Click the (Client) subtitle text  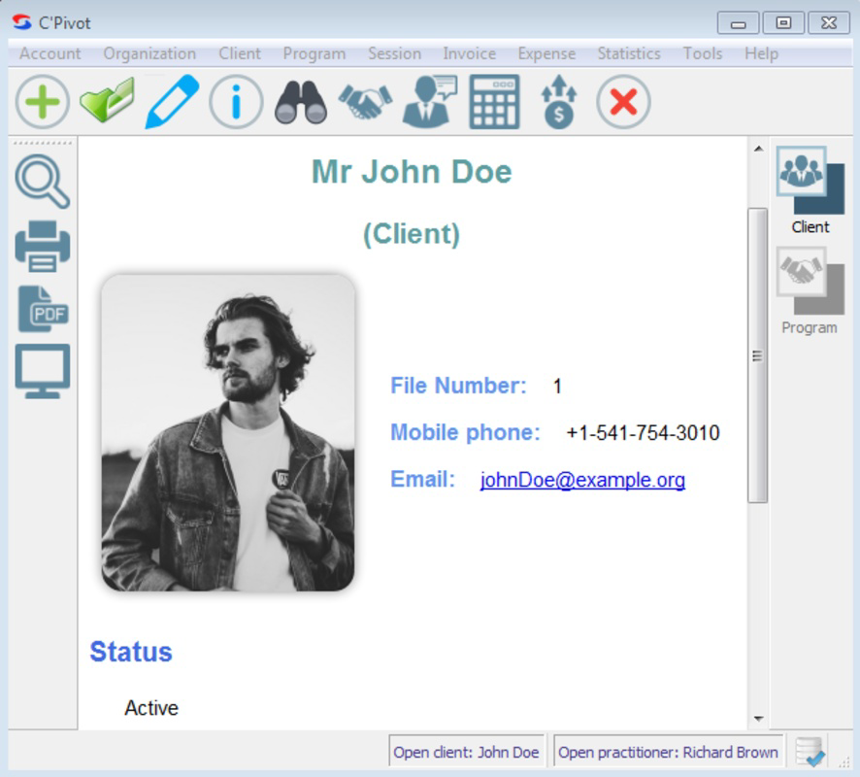click(x=412, y=234)
